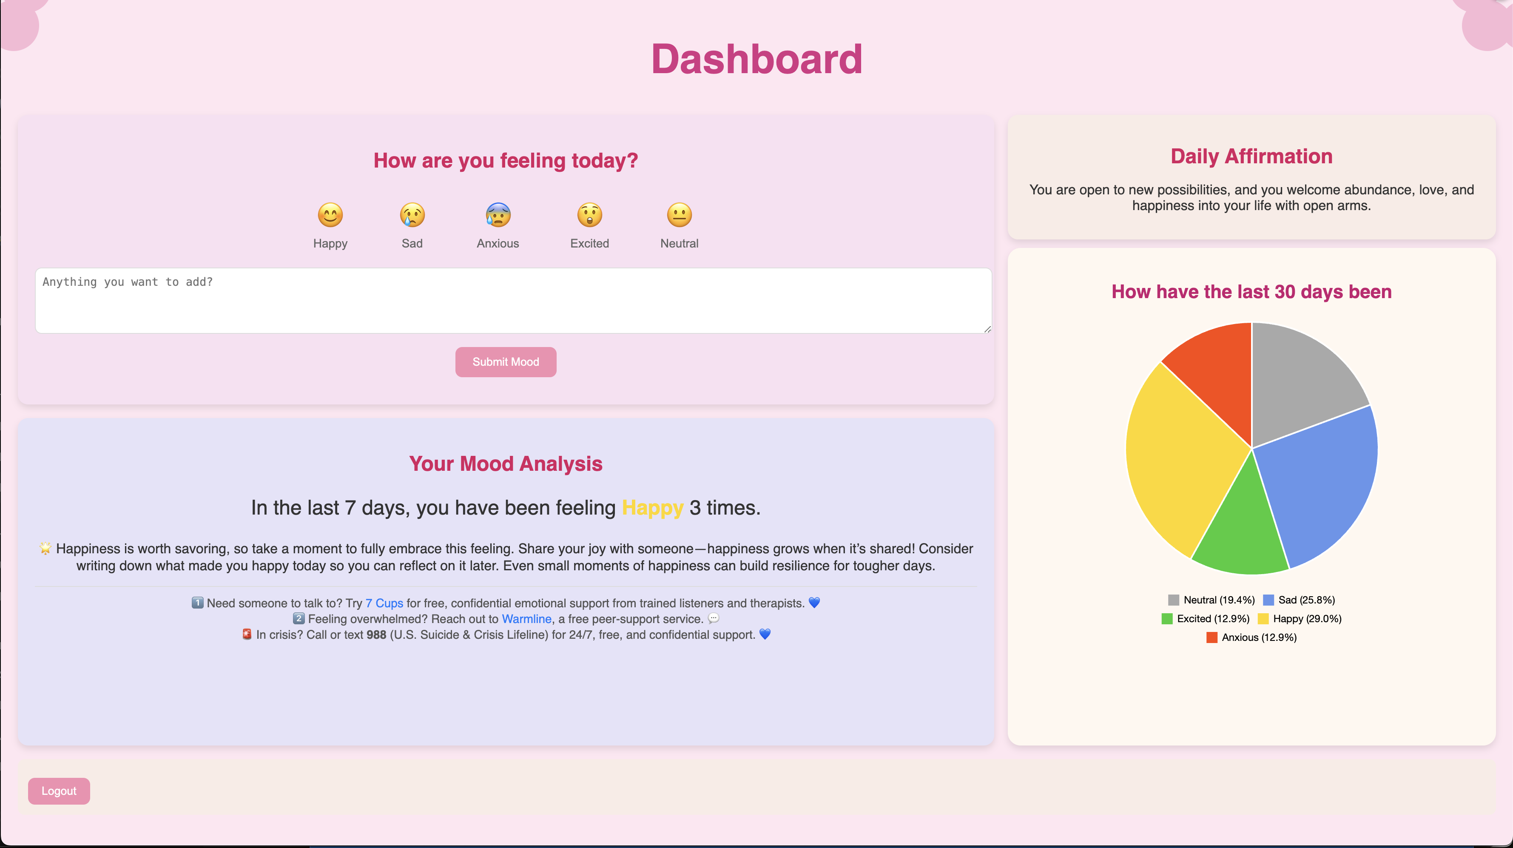The width and height of the screenshot is (1513, 848).
Task: Toggle Neutral gray legend swatch
Action: click(1174, 600)
